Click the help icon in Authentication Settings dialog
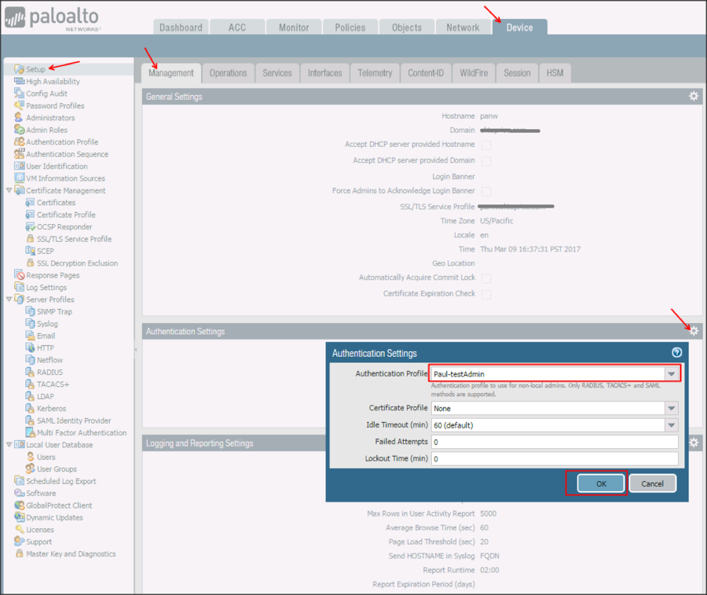Image resolution: width=707 pixels, height=595 pixels. 676,353
